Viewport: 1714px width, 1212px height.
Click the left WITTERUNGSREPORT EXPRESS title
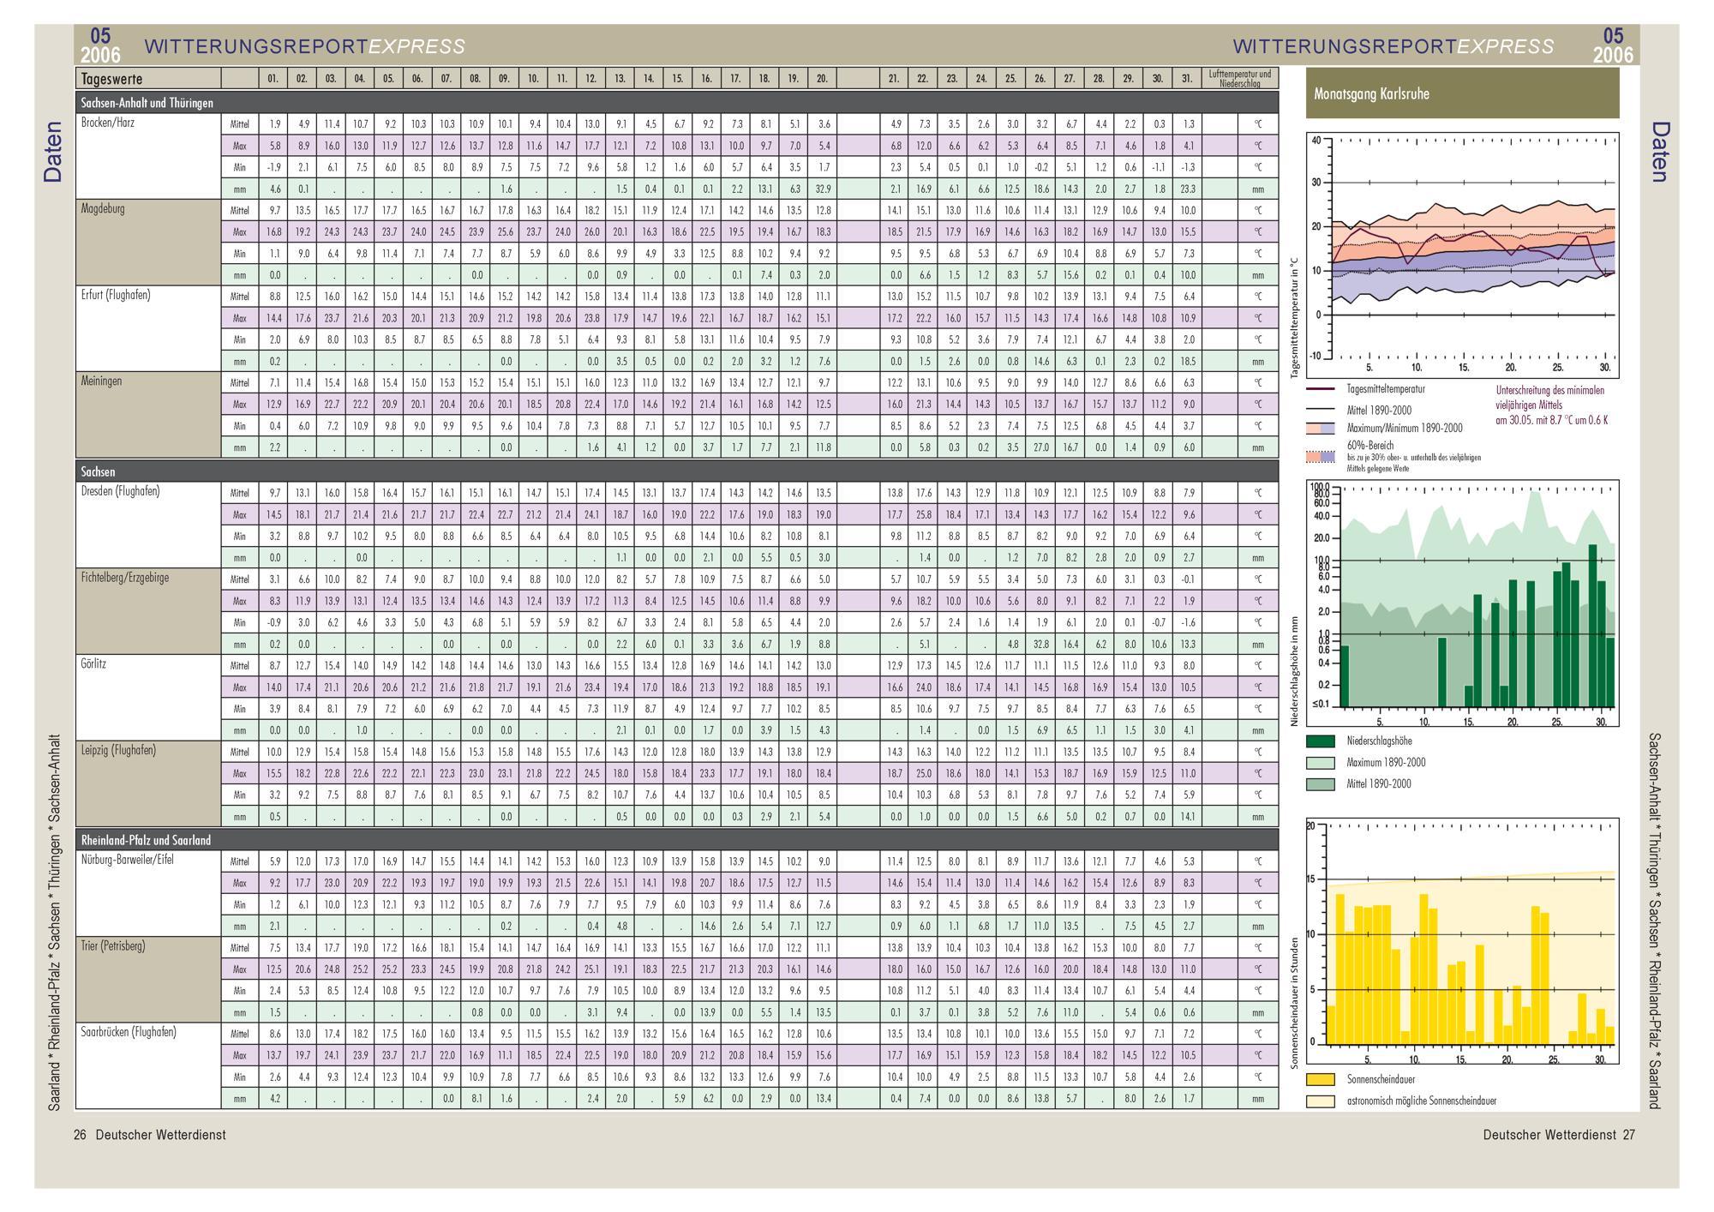(305, 46)
